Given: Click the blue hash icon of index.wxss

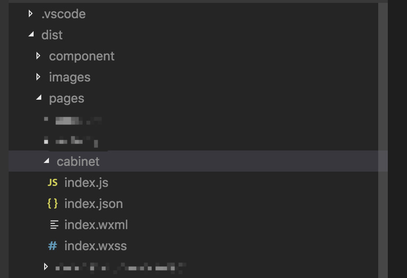Looking at the screenshot, I should point(52,245).
